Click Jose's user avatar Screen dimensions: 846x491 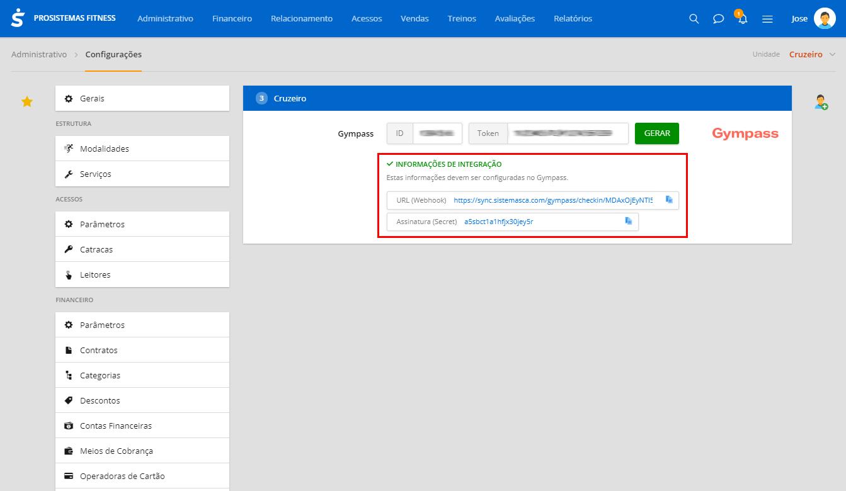tap(825, 18)
